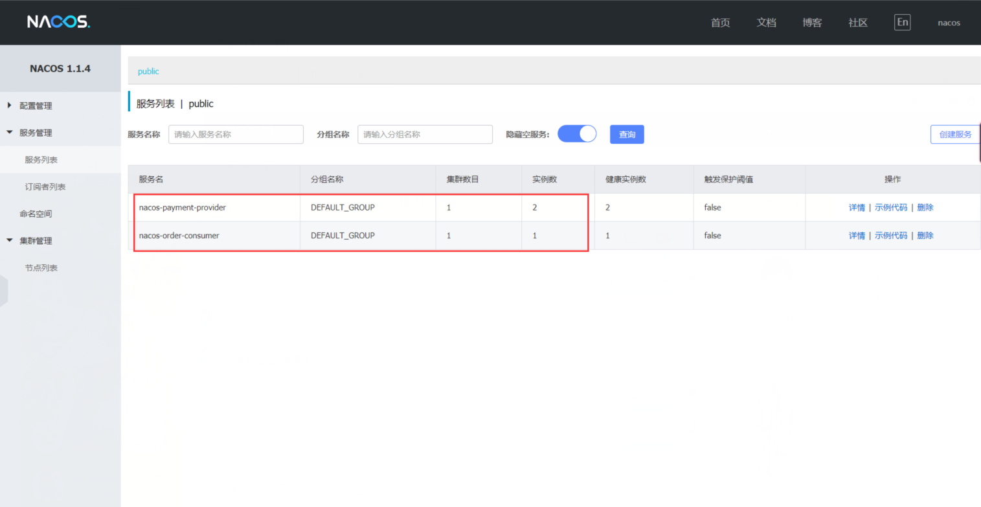The image size is (981, 507).
Task: Open the nacos user menu
Action: 949,23
